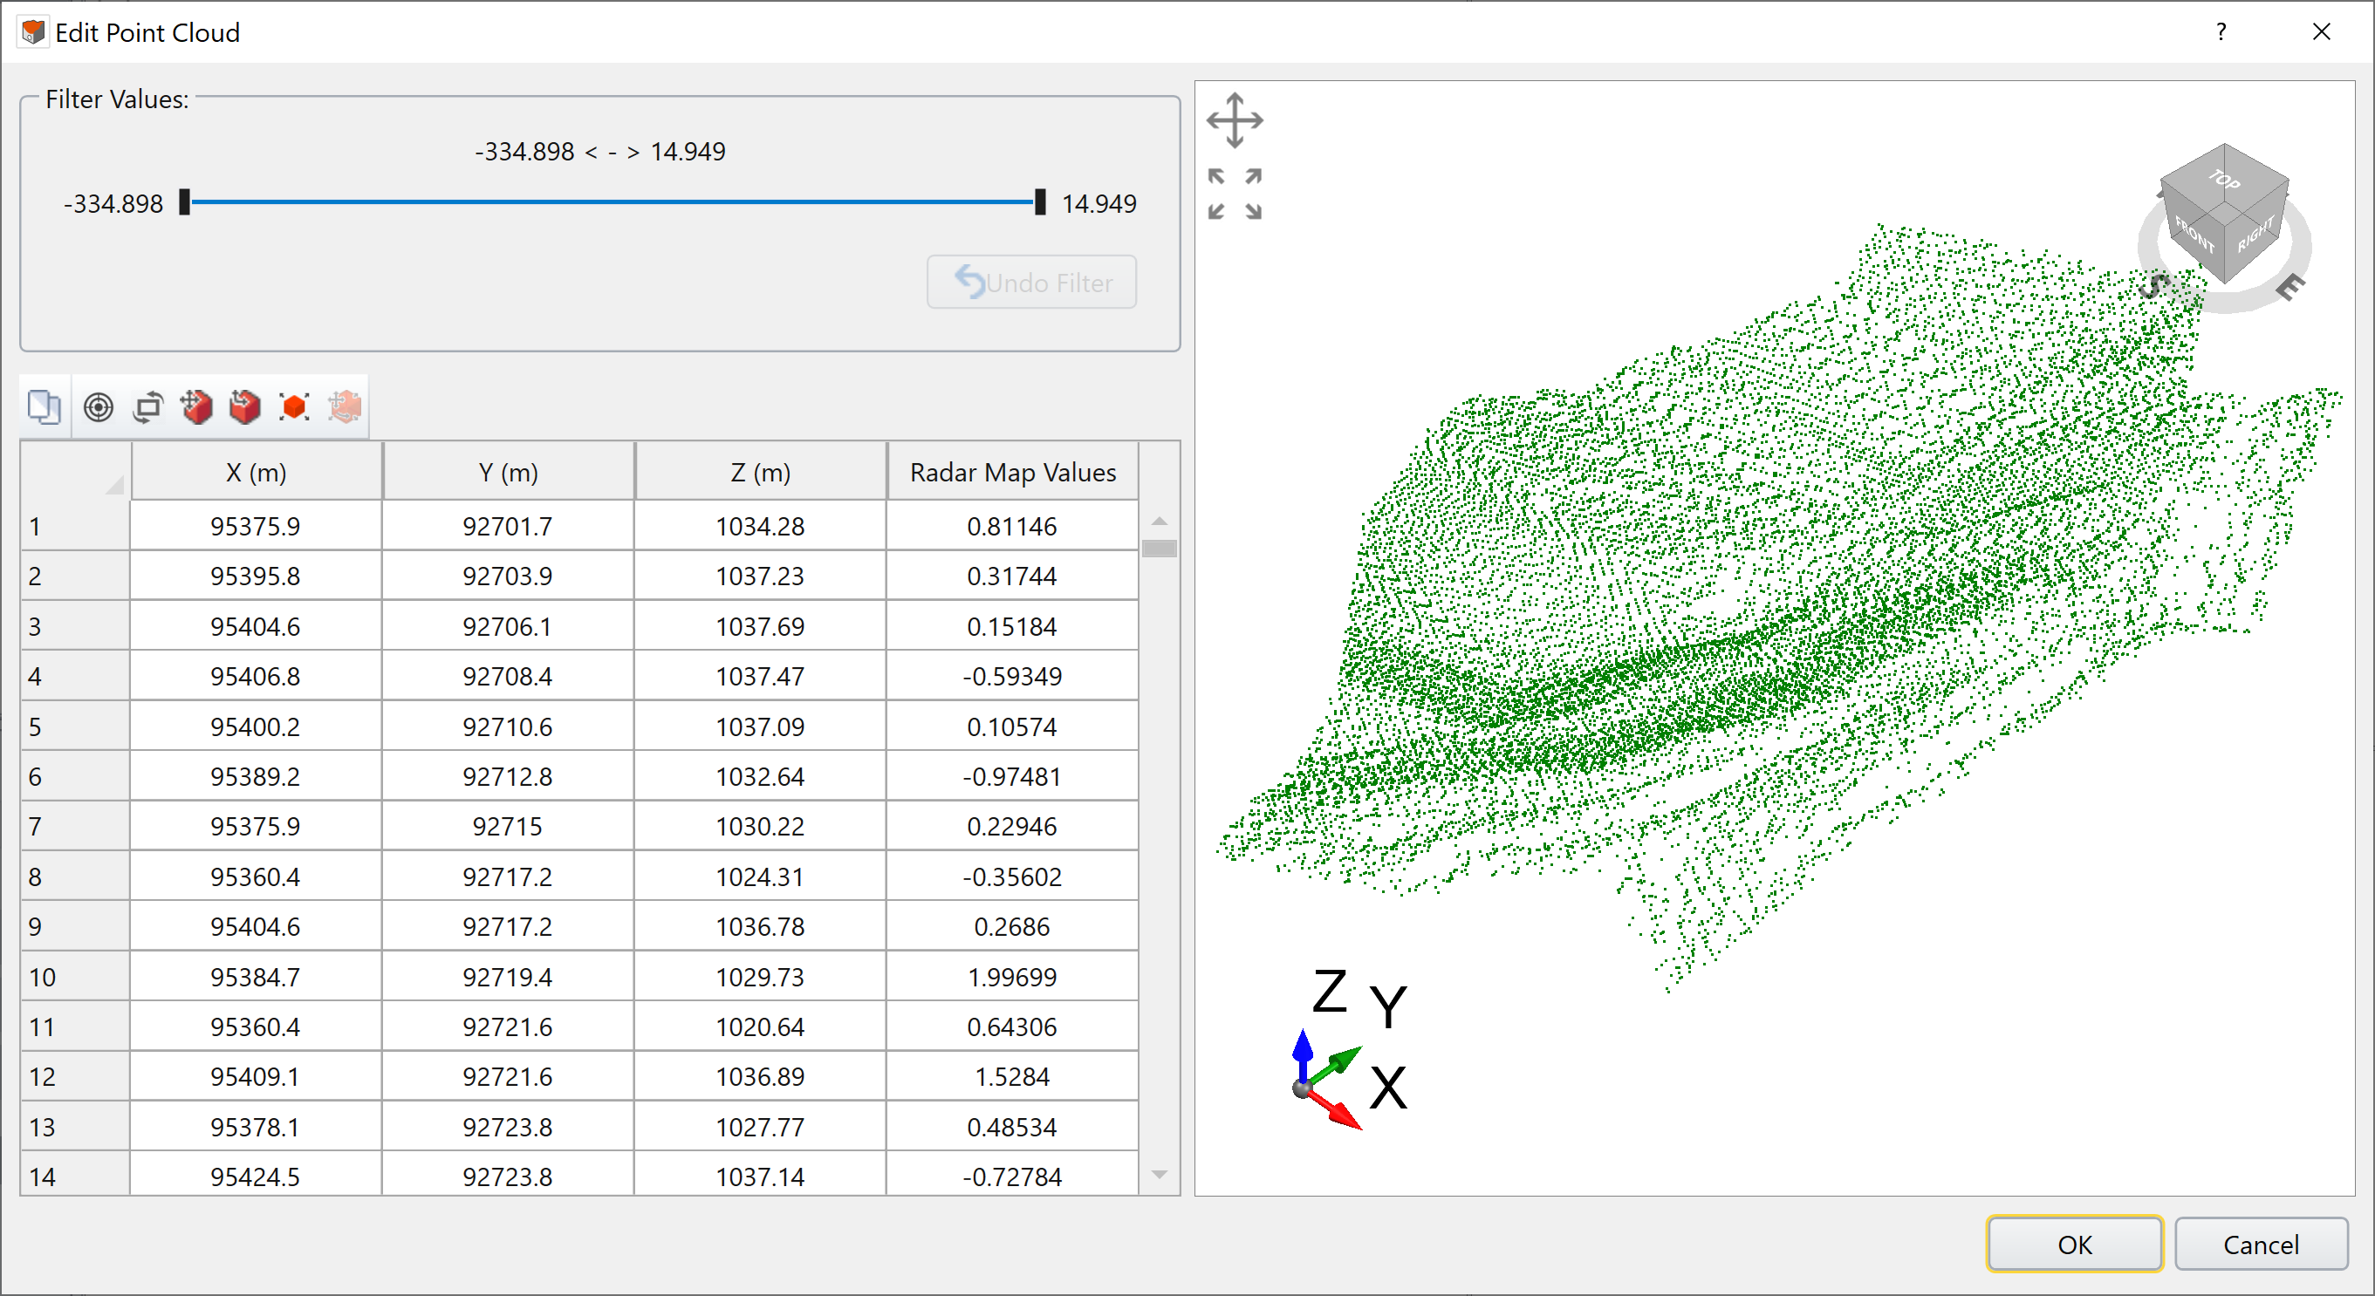The image size is (2375, 1296).
Task: Click the filter range label above slider
Action: 600,151
